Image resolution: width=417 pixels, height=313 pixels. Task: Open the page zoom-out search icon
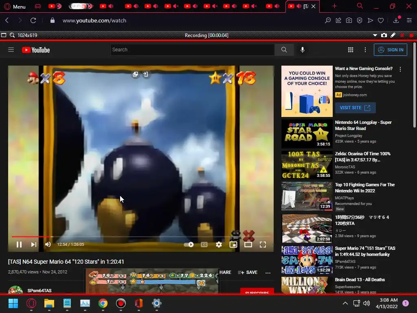(x=328, y=20)
